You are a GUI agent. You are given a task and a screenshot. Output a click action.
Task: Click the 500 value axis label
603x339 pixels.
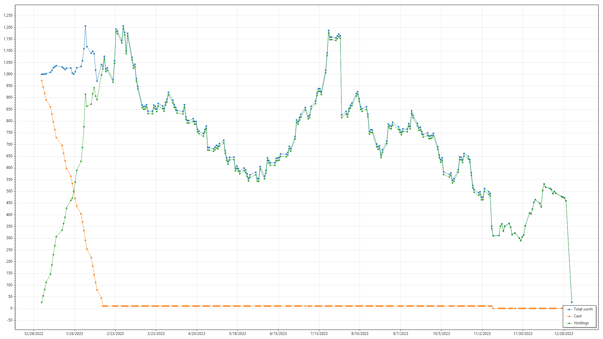point(9,191)
